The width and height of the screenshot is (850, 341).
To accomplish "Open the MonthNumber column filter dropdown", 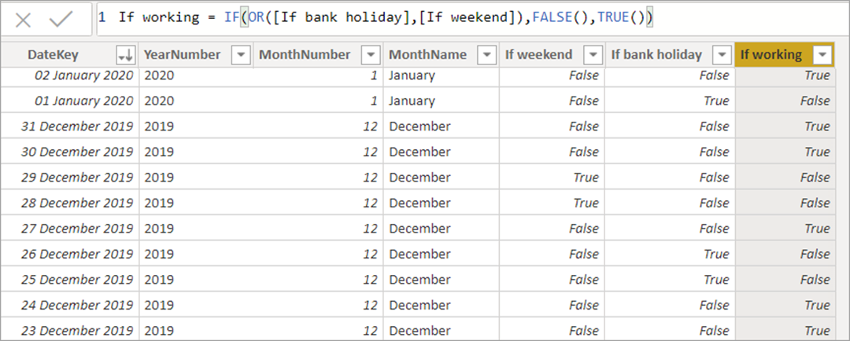I will [x=371, y=55].
